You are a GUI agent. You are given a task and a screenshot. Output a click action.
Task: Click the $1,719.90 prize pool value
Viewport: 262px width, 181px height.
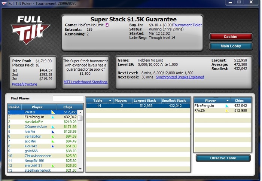pyautogui.click(x=44, y=61)
